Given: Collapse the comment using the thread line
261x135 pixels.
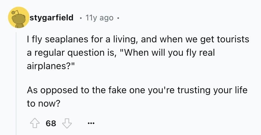Looking at the screenshot, I should (16, 80).
